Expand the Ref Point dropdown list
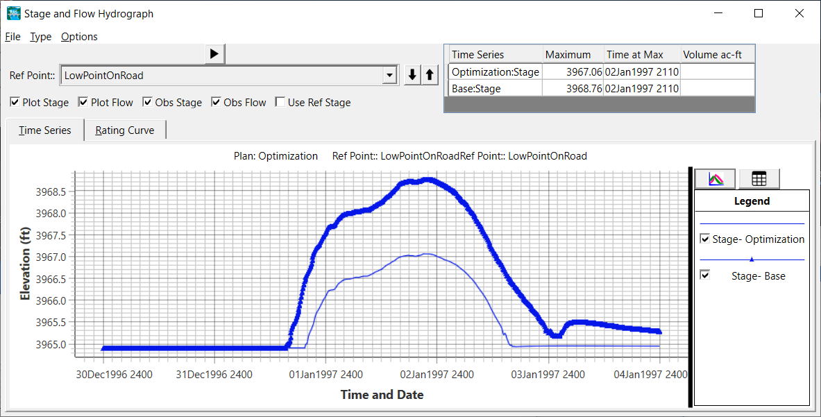Image resolution: width=821 pixels, height=417 pixels. (x=390, y=75)
